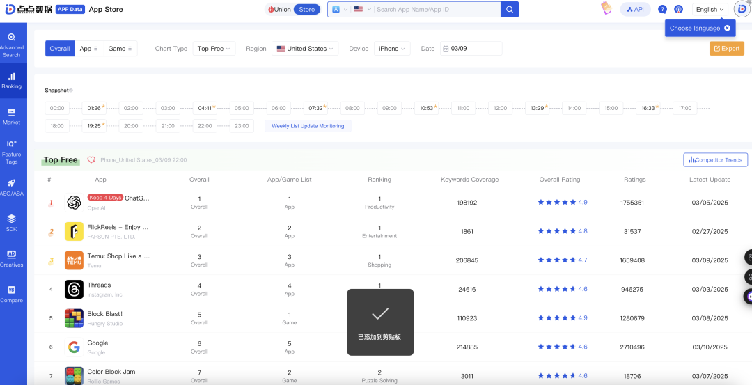Click the FlickReels 4.8 star rating

[563, 231]
